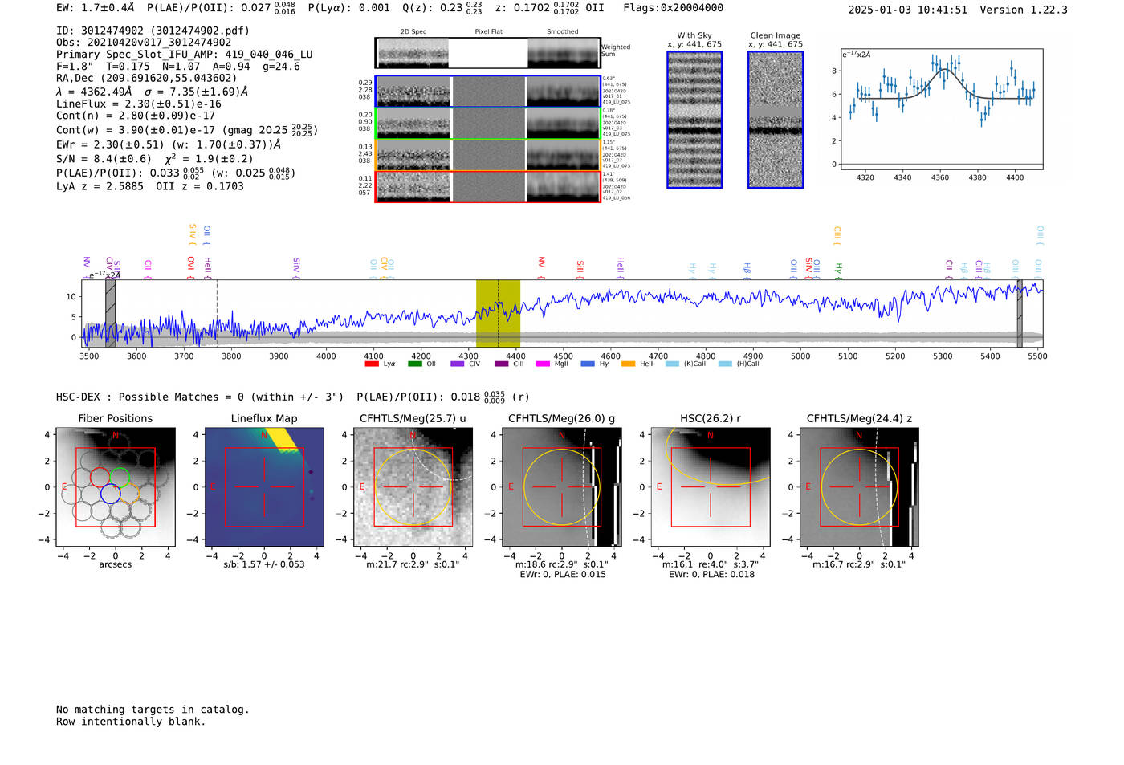Click the red fiber circle in Fiber Positions
1124x765 pixels.
(x=100, y=477)
